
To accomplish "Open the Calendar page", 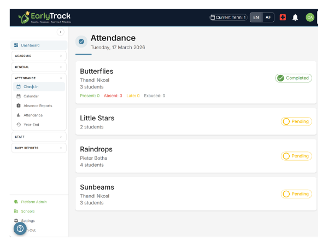I will [x=39, y=96].
